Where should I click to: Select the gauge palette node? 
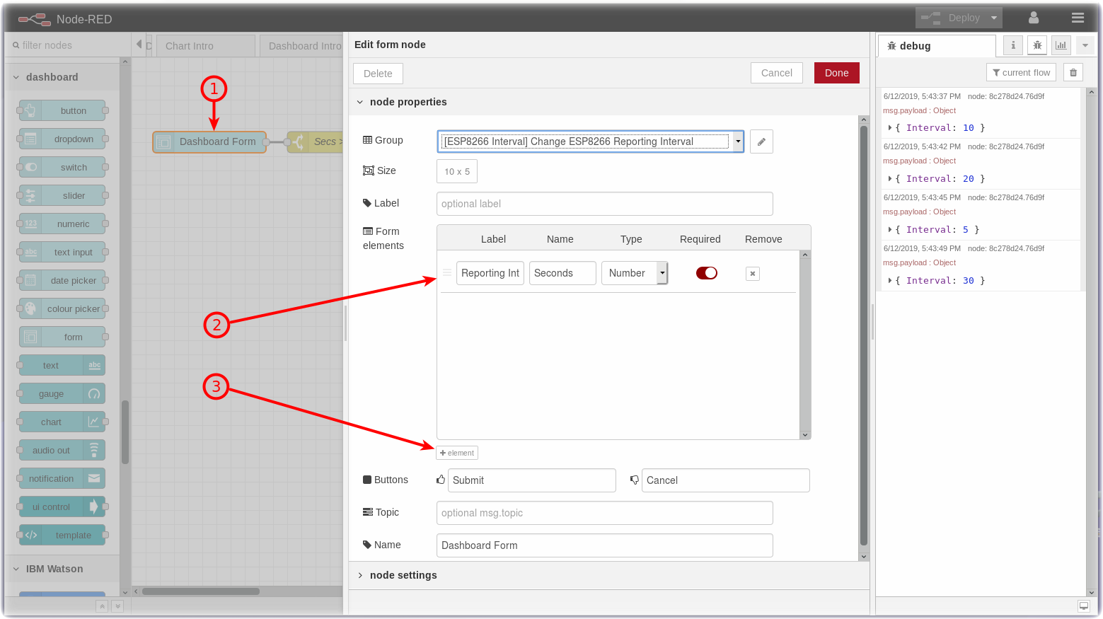tap(62, 393)
